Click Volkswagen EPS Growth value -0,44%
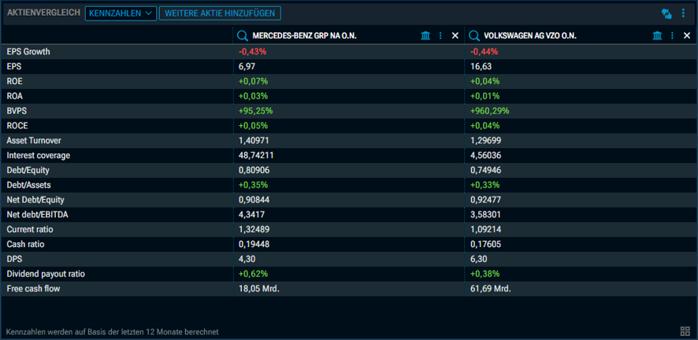The height and width of the screenshot is (340, 698). point(485,52)
